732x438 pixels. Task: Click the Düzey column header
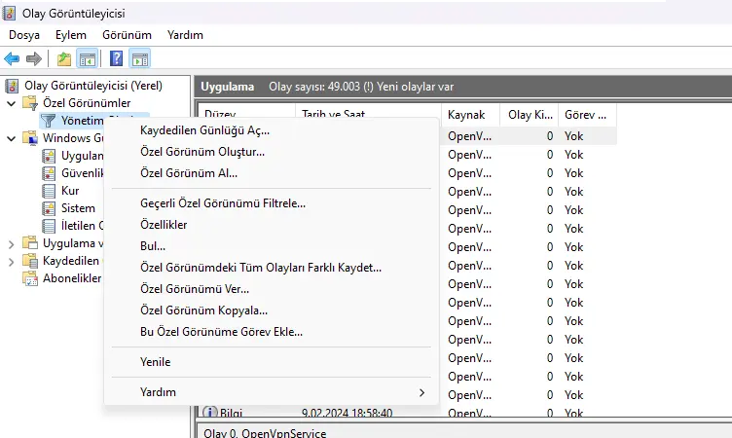[247, 111]
